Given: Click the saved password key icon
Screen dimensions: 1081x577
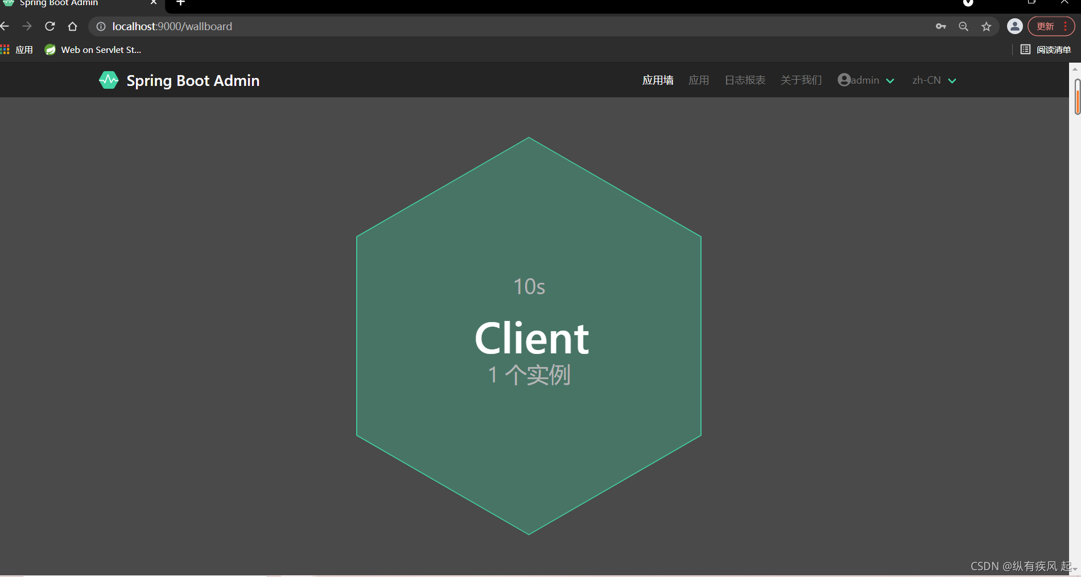Looking at the screenshot, I should point(941,26).
